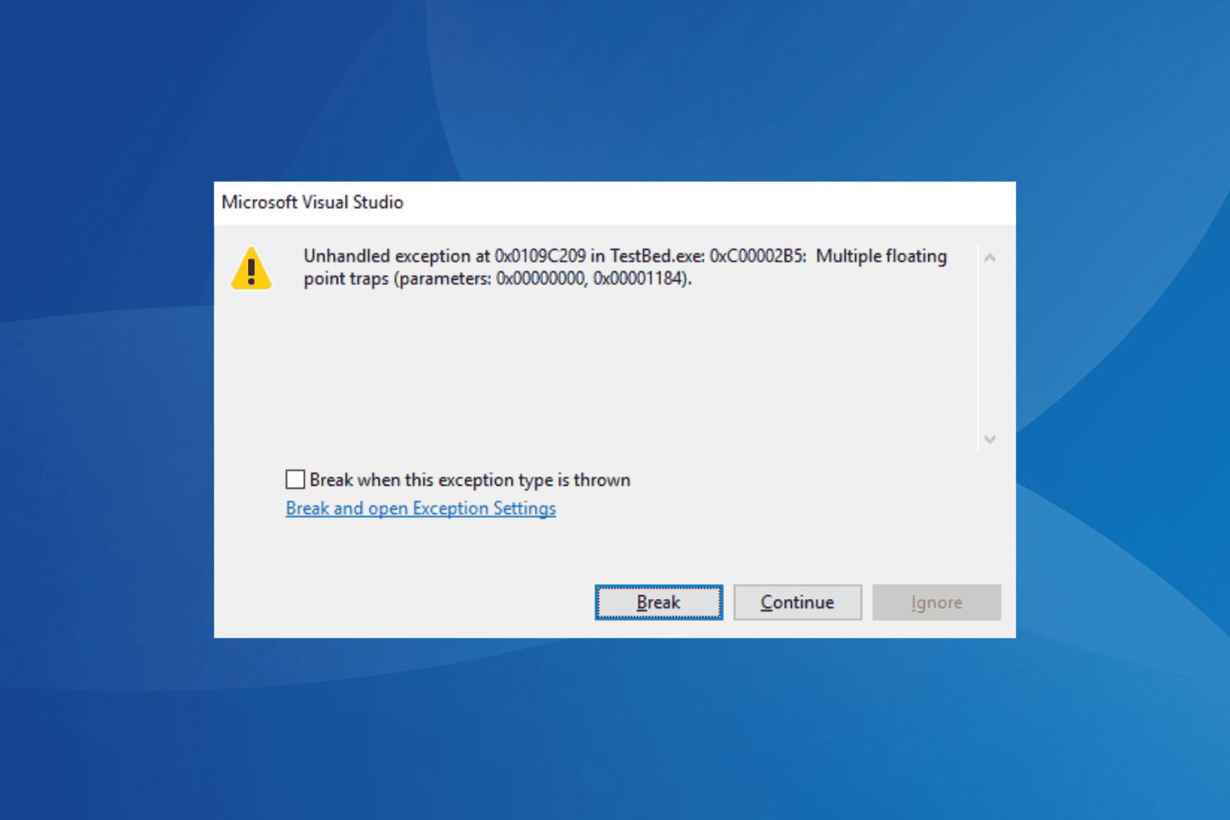Click the greyed-out Ignore button
Viewport: 1230px width, 820px height.
point(936,602)
